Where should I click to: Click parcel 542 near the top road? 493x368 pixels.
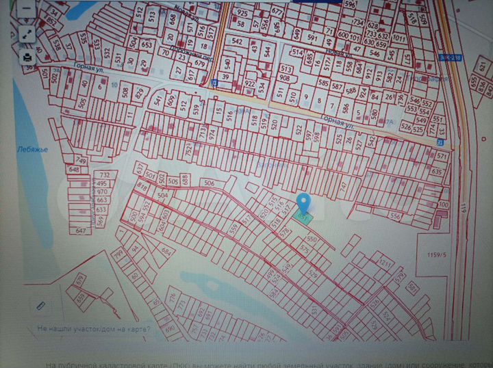237,41
